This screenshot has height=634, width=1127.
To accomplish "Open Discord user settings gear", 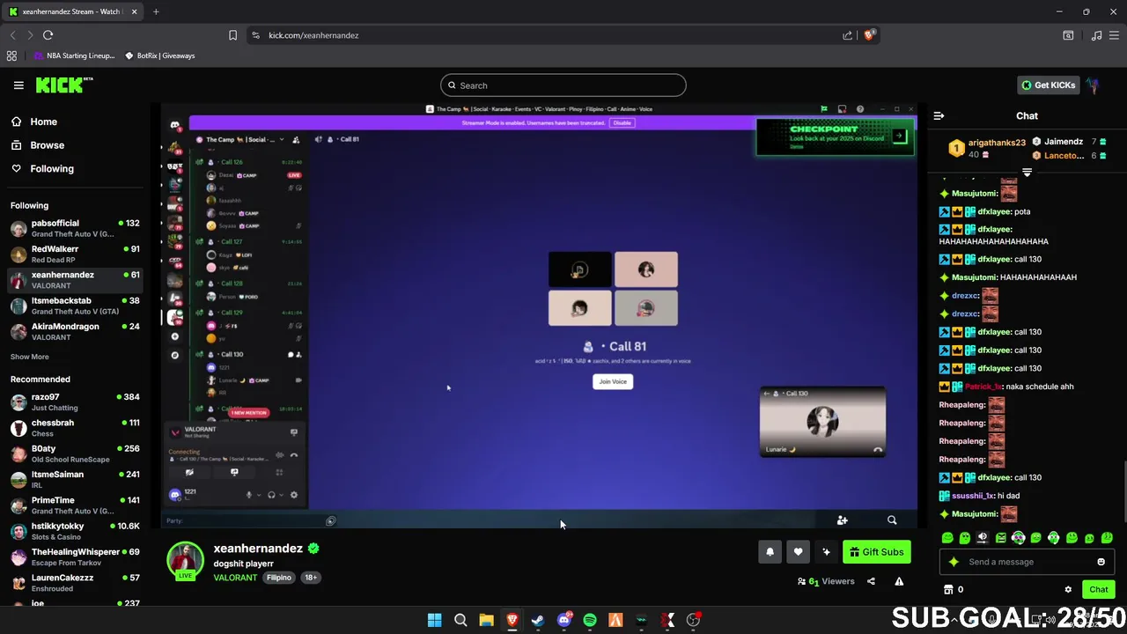I will (294, 495).
